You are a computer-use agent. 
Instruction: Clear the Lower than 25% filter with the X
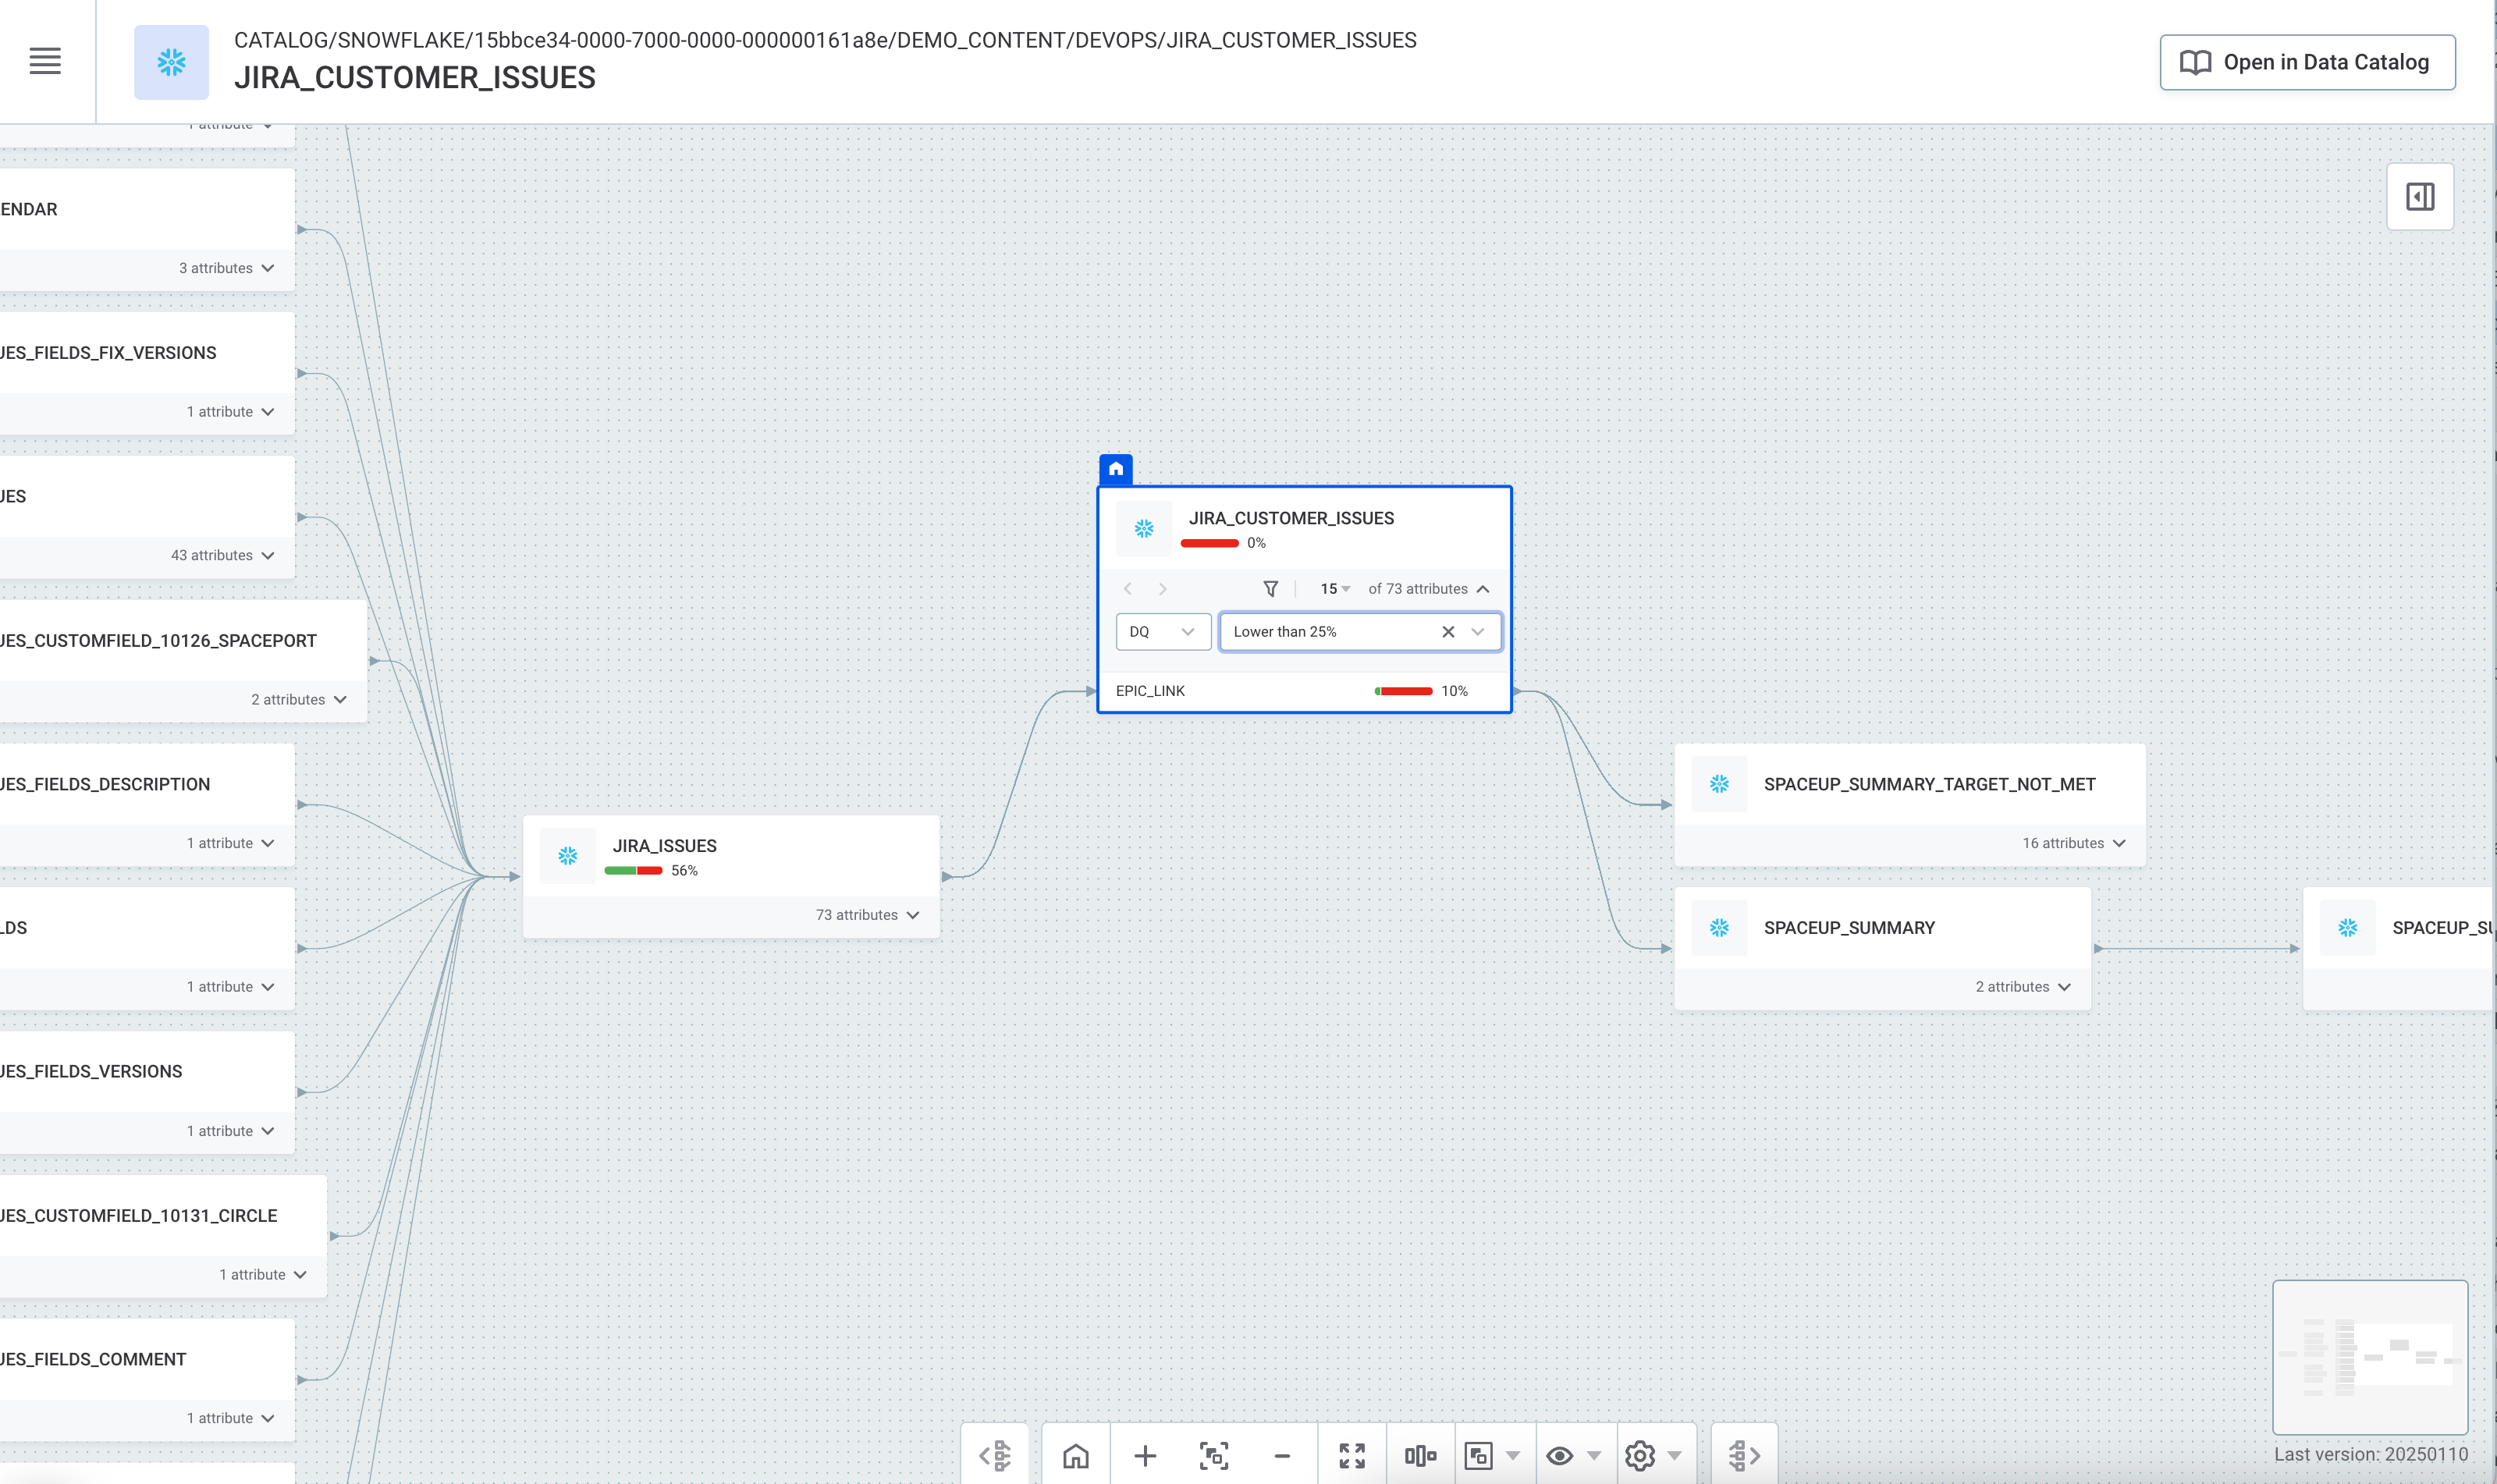(1448, 631)
